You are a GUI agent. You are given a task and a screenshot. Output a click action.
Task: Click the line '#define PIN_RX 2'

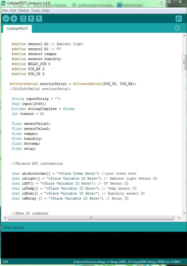pos(28,69)
